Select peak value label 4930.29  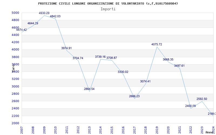pos(44,13)
